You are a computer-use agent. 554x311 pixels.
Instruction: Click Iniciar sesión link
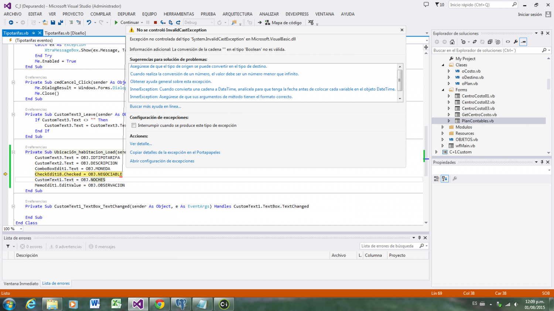tap(530, 14)
